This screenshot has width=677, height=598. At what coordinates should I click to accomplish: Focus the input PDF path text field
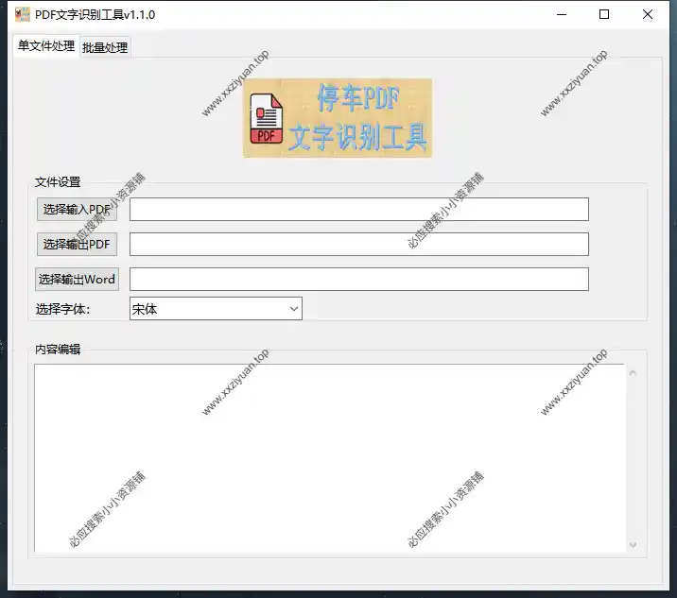pyautogui.click(x=358, y=210)
